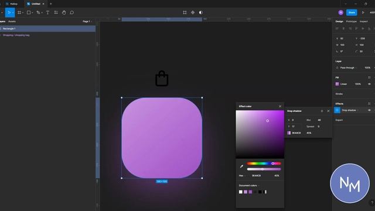Screen dimensions: 375x211
Task: Click the Use as mask icon
Action: (200, 12)
